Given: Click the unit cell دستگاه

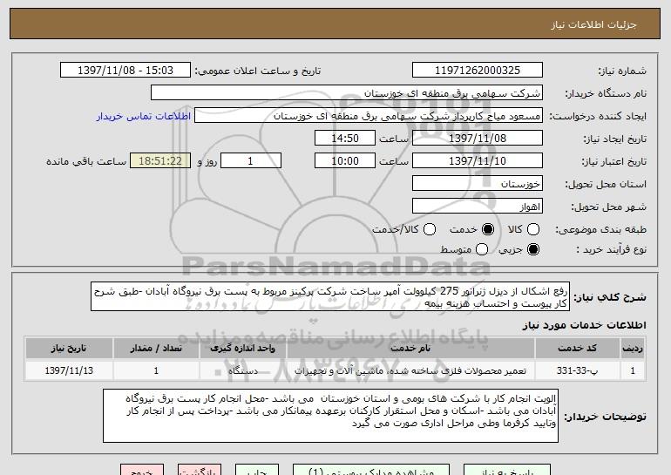Looking at the screenshot, I should click(x=242, y=370).
